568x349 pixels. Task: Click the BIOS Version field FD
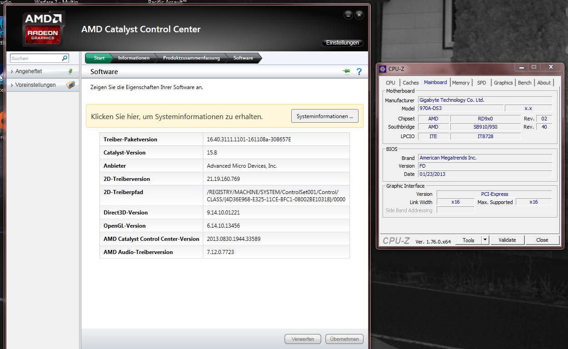[x=485, y=166]
